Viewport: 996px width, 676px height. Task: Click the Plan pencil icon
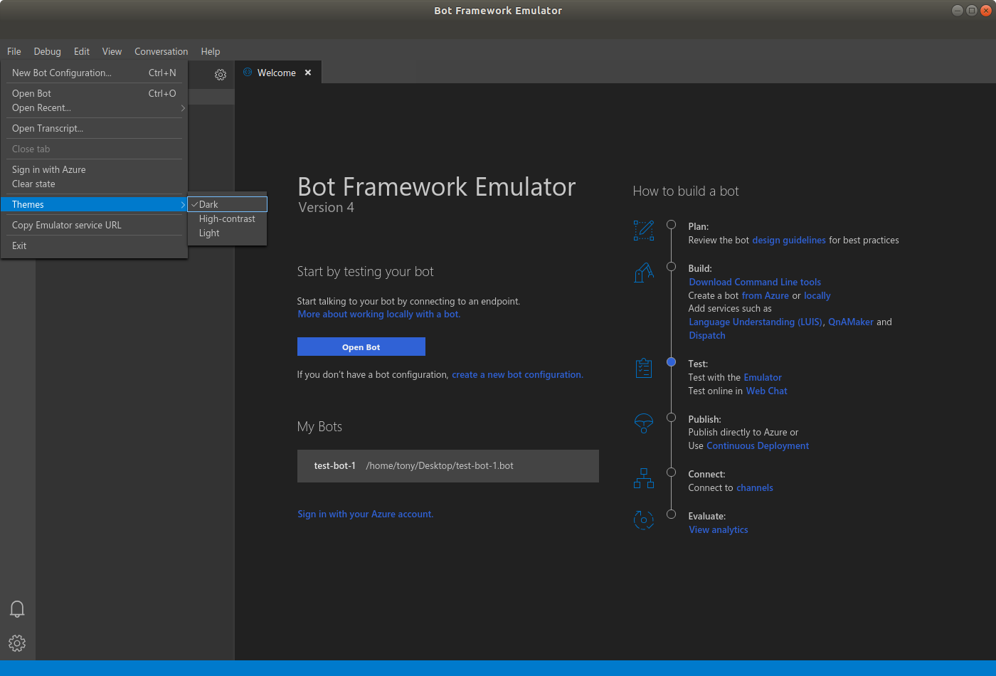pyautogui.click(x=644, y=230)
